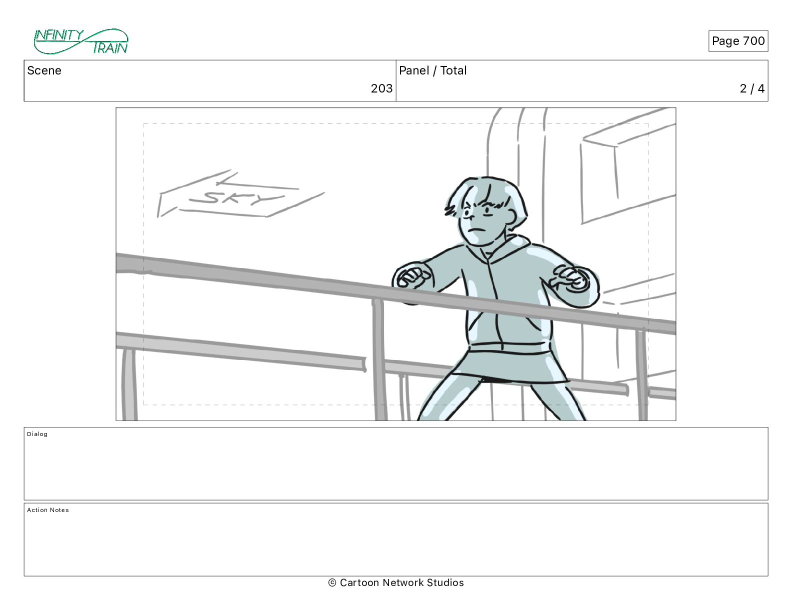Screen dimensions: 792x612
Task: Select the panel count 2 / 4
Action: (752, 88)
